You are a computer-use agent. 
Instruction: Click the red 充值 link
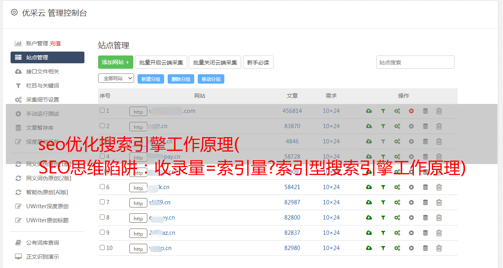tap(55, 43)
